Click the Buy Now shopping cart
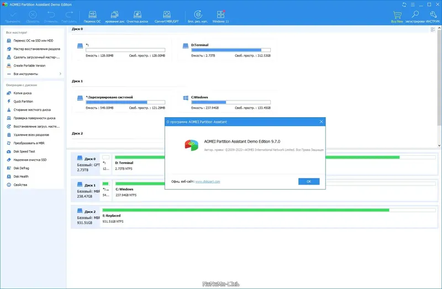Image resolution: width=442 pixels, height=289 pixels. coord(397,17)
